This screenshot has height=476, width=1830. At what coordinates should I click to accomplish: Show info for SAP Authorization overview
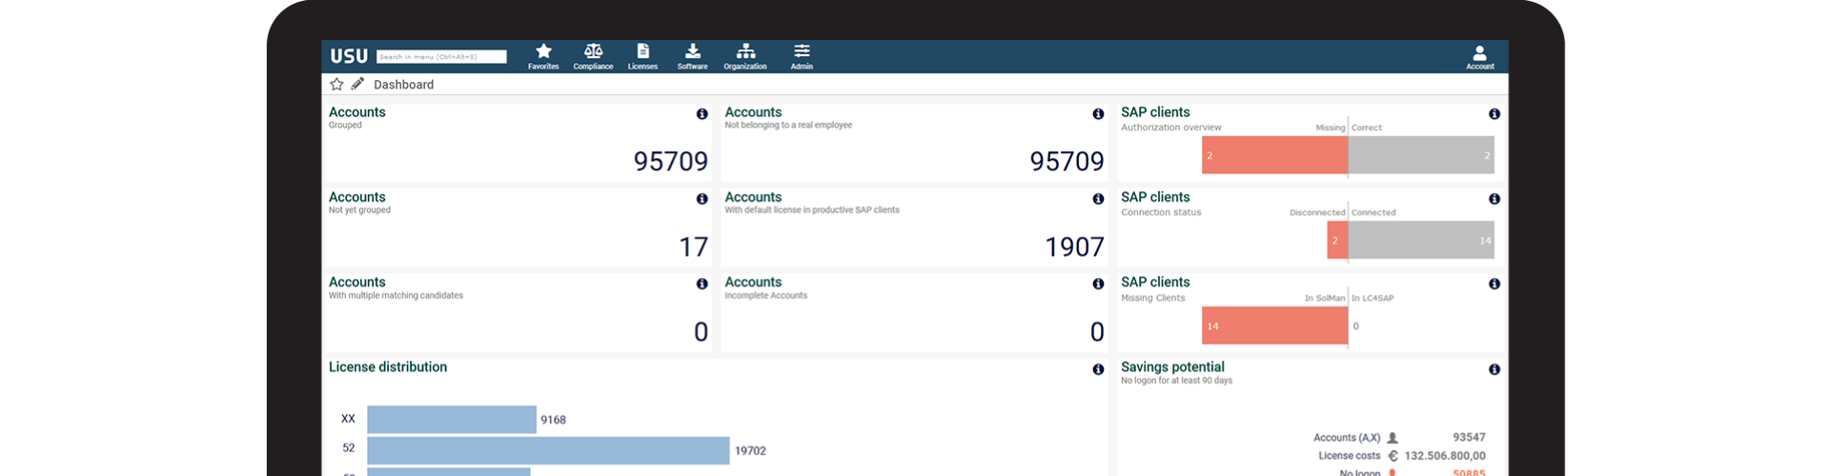click(x=1494, y=114)
